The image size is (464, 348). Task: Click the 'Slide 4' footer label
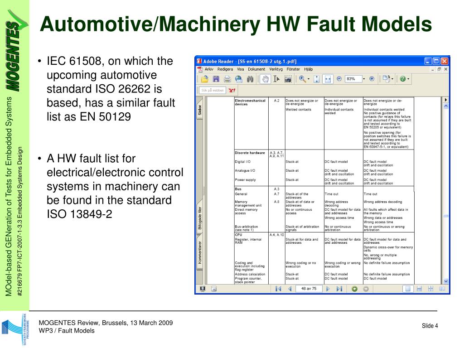[x=430, y=326]
